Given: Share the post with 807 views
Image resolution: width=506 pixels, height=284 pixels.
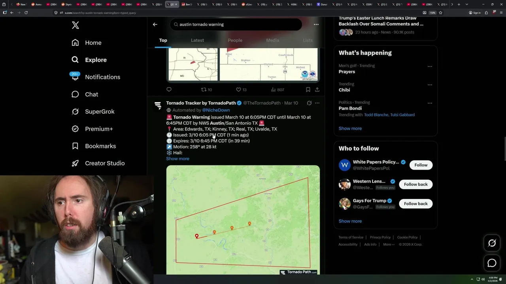Looking at the screenshot, I should [x=317, y=90].
